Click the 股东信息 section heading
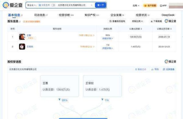 [x=13, y=21]
